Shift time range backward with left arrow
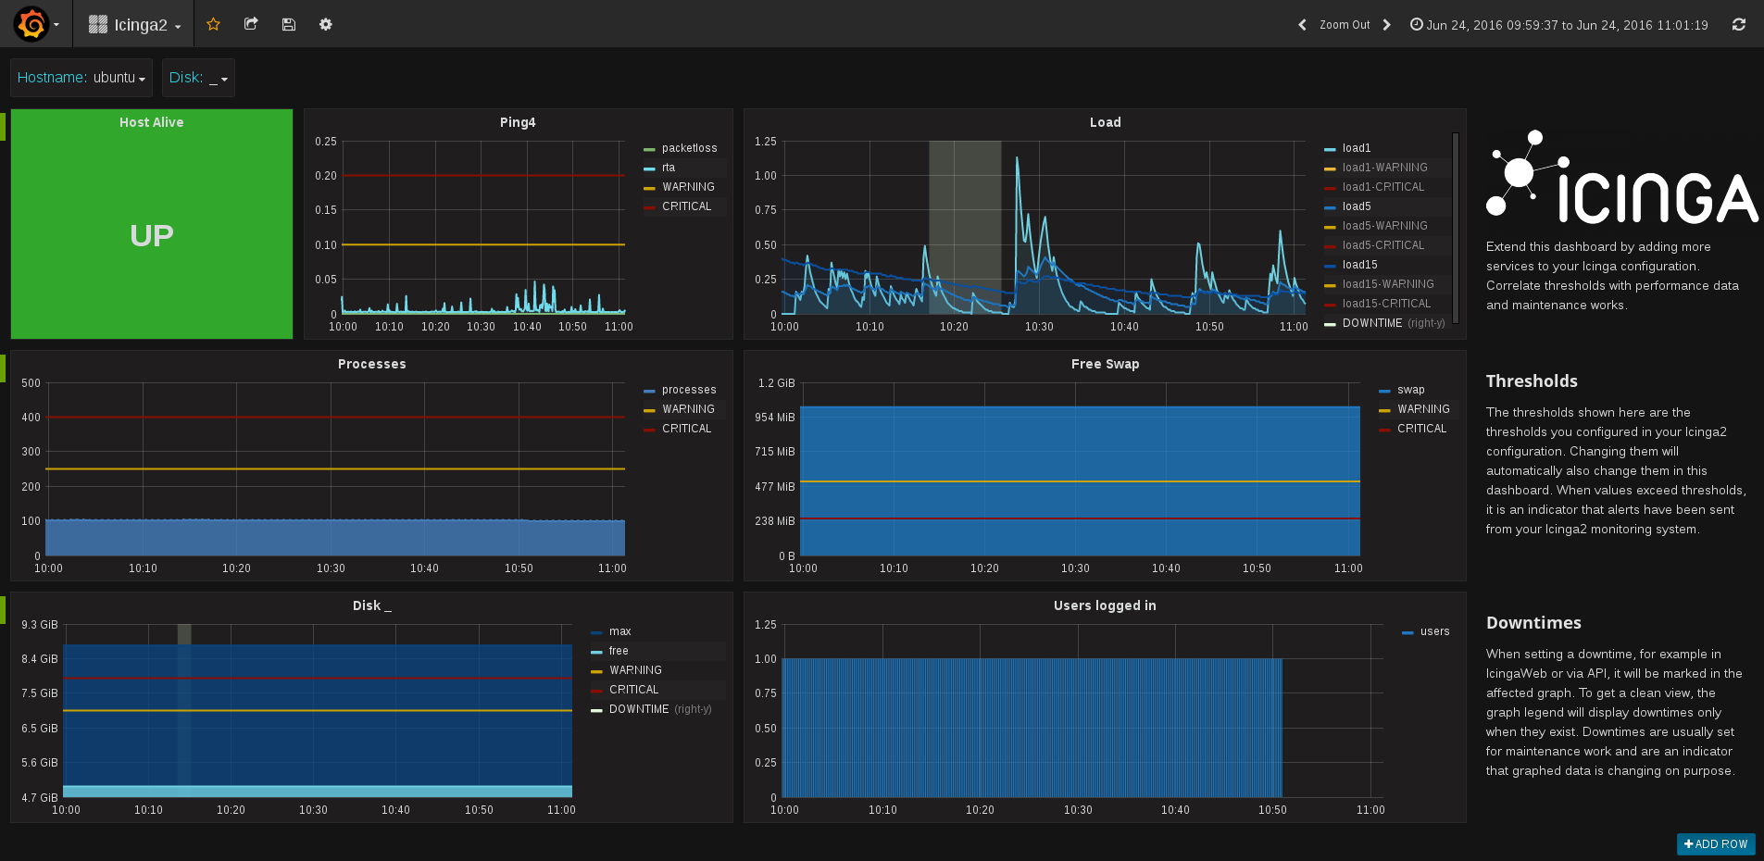Screen dimensions: 1764x861 pyautogui.click(x=1303, y=25)
